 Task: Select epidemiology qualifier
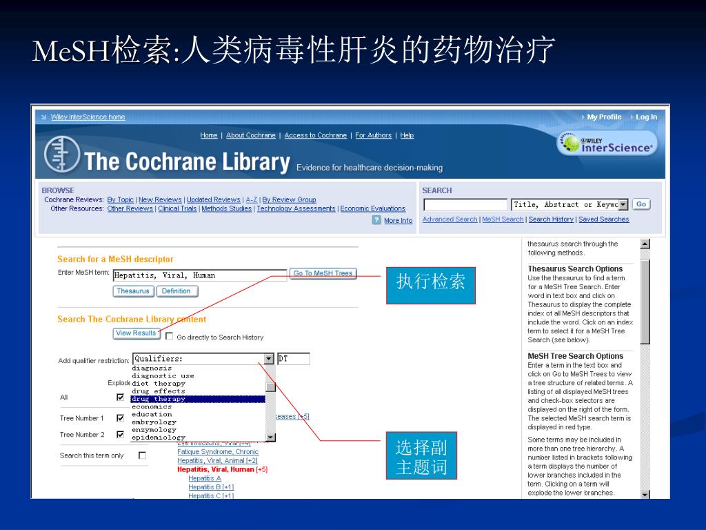pyautogui.click(x=198, y=437)
